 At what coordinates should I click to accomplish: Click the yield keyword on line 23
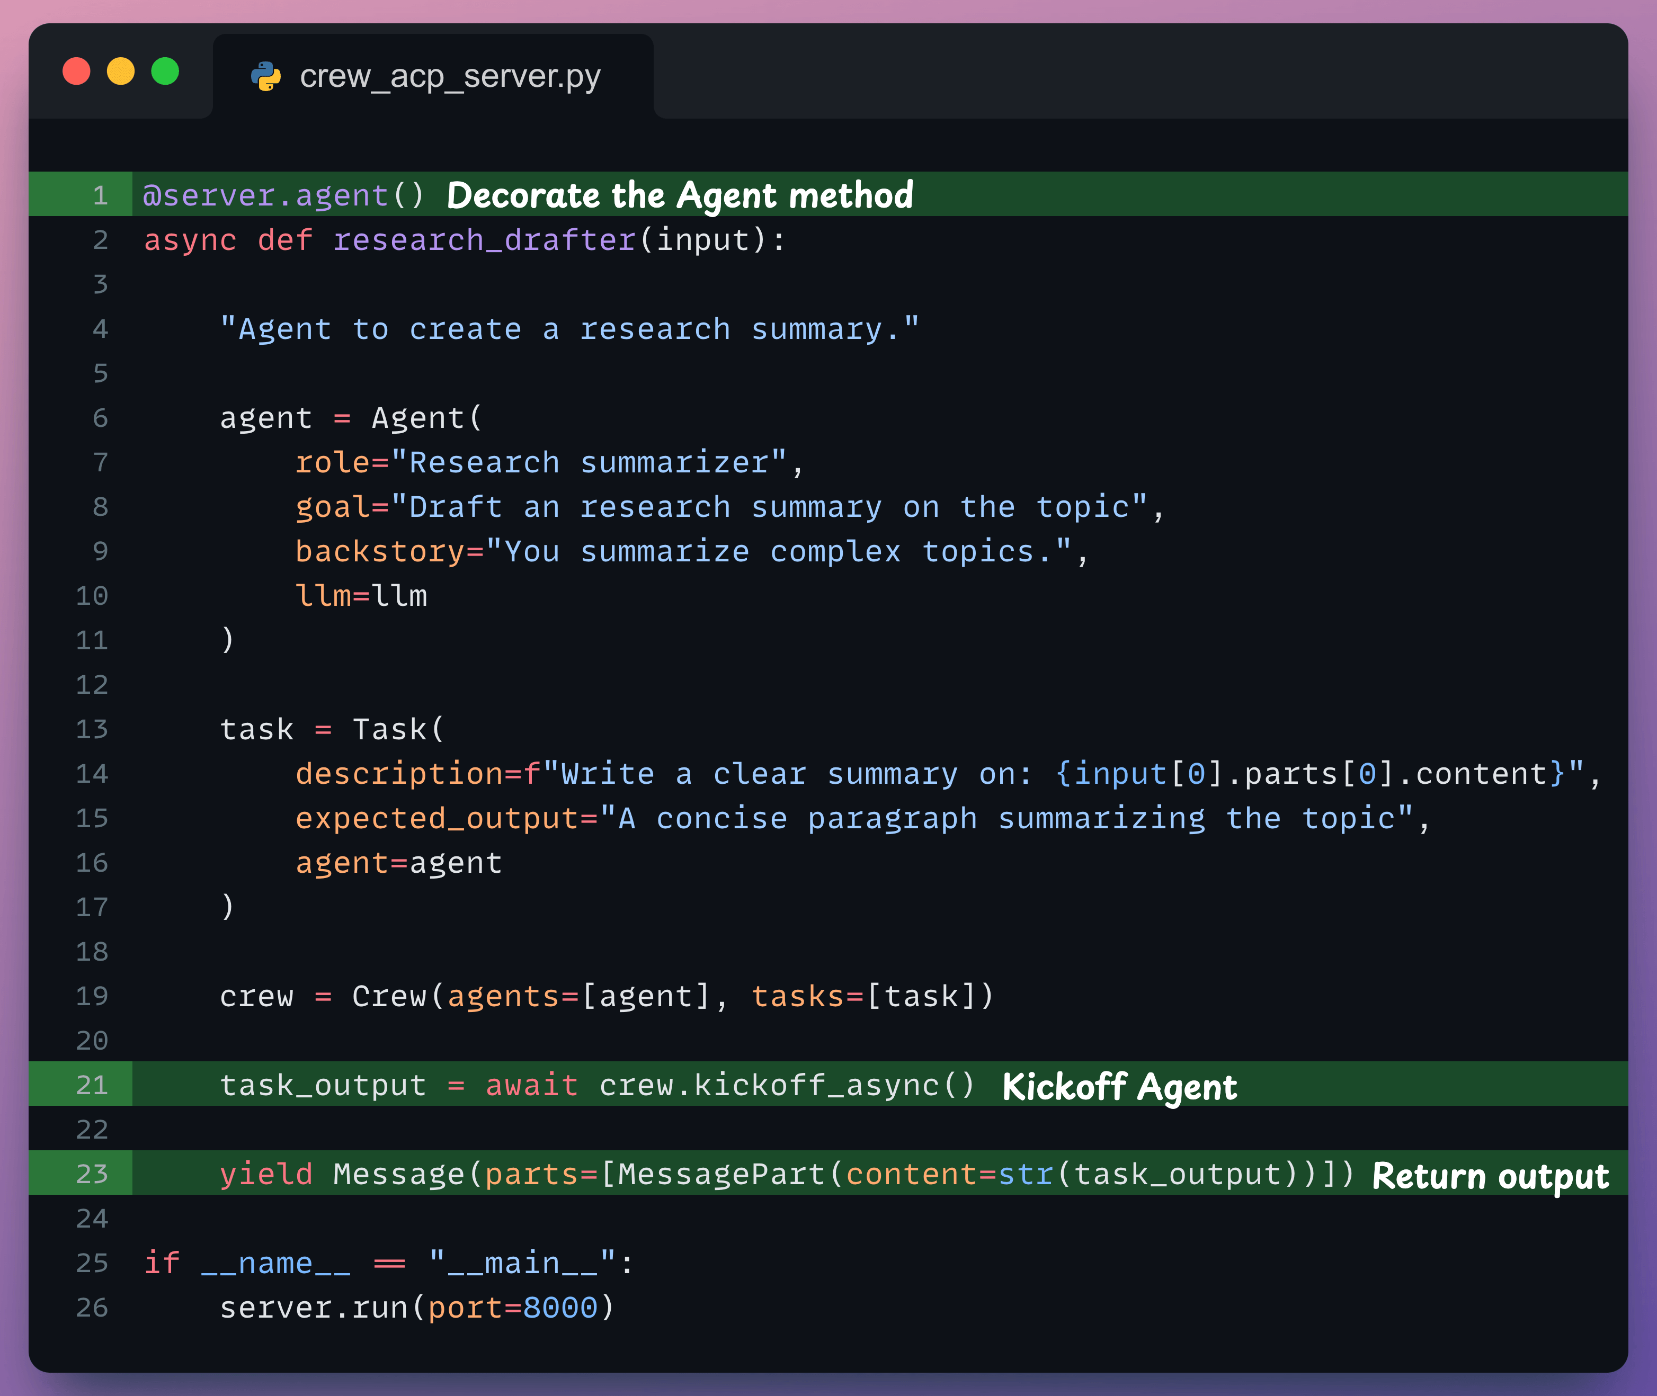click(x=266, y=1174)
